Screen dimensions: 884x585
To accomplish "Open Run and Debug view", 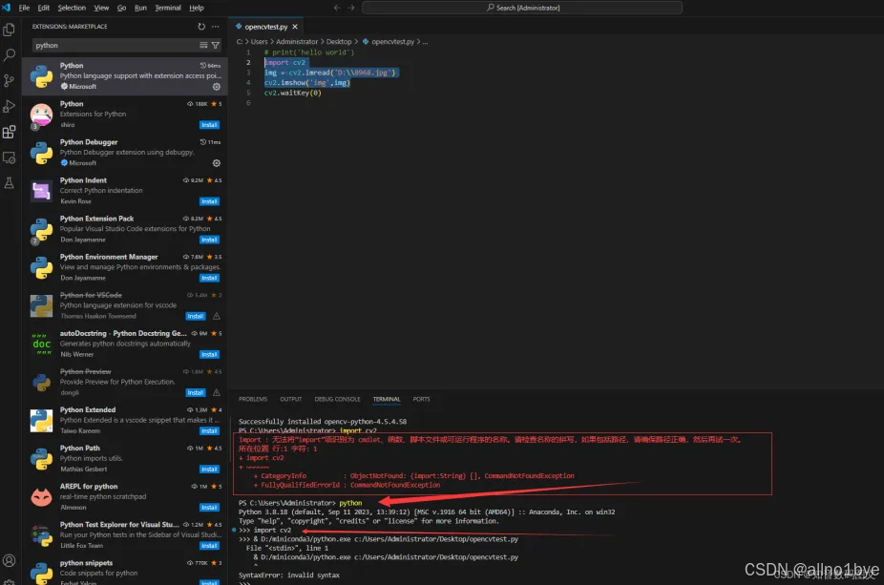I will (x=9, y=107).
